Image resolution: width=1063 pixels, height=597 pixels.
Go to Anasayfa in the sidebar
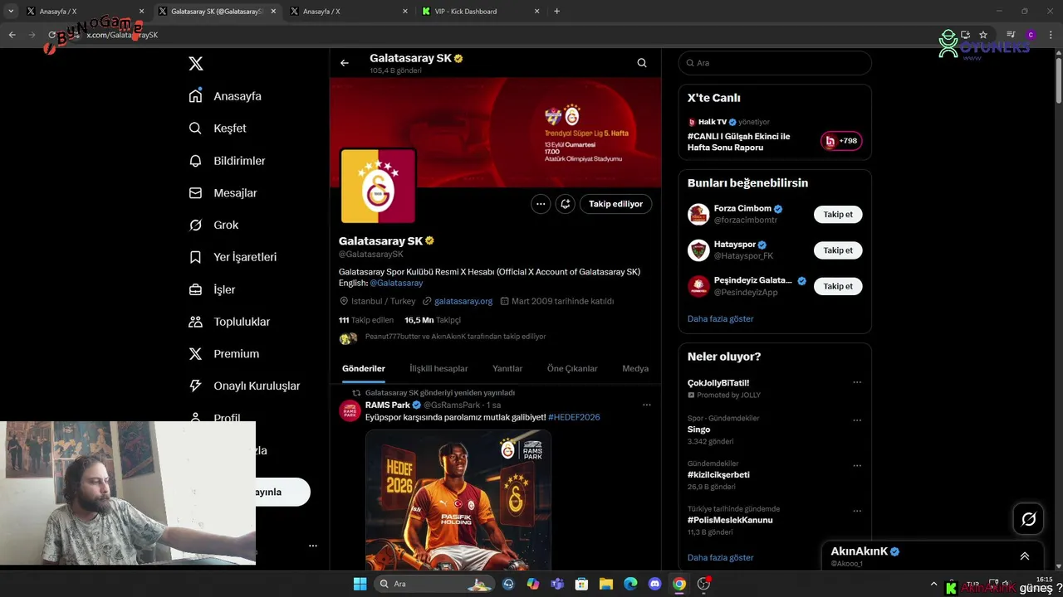point(225,96)
